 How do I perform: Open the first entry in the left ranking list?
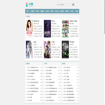[33, 67]
